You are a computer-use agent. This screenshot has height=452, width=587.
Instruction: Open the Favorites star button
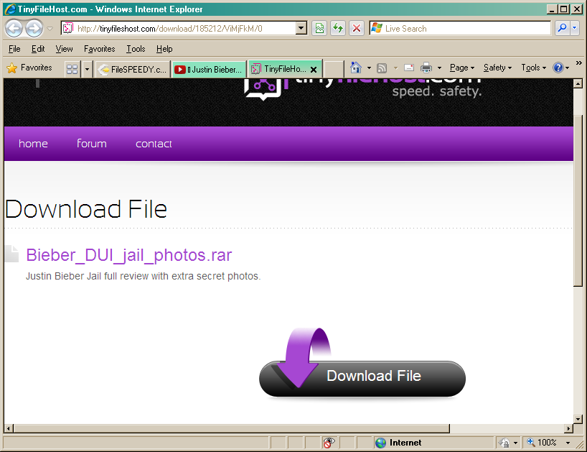(x=29, y=68)
